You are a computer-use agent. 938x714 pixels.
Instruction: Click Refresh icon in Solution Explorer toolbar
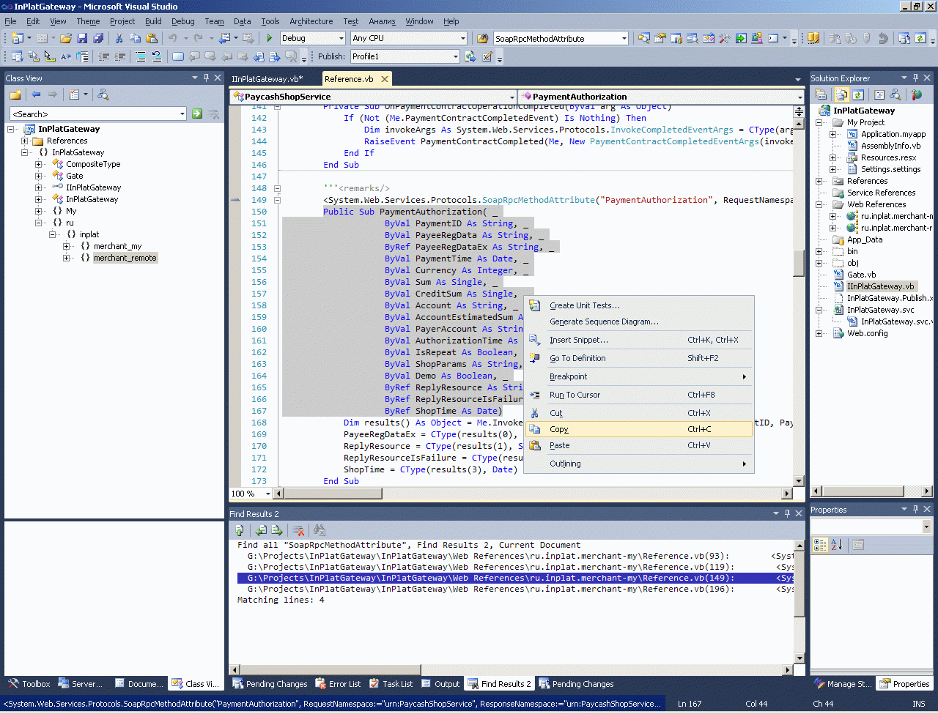tap(857, 94)
